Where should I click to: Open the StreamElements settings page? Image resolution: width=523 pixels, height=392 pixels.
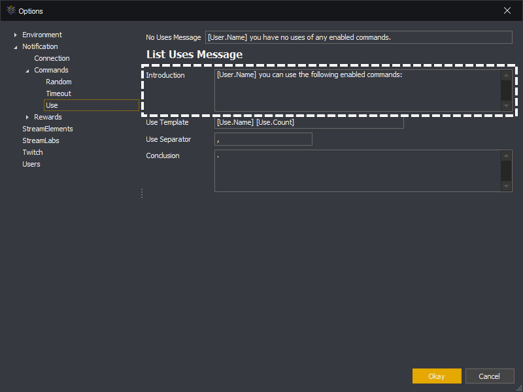pyautogui.click(x=47, y=129)
